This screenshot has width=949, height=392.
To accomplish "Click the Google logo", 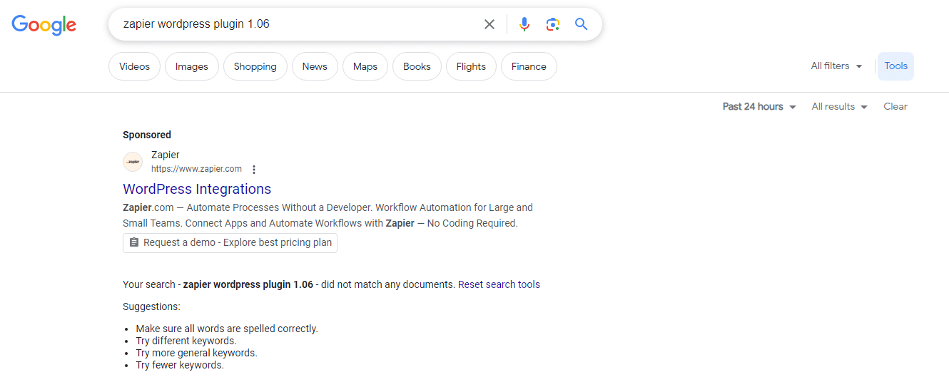I will [x=44, y=24].
